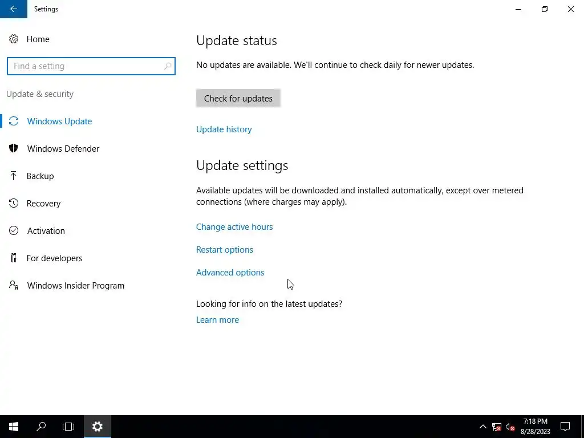Click the network status tray icon
Image resolution: width=584 pixels, height=438 pixels.
pos(497,427)
